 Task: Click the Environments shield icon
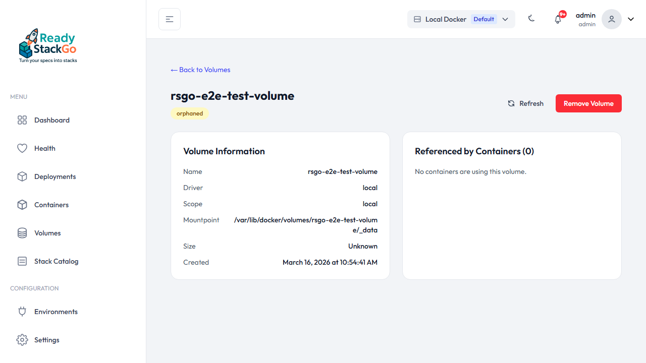coord(22,312)
